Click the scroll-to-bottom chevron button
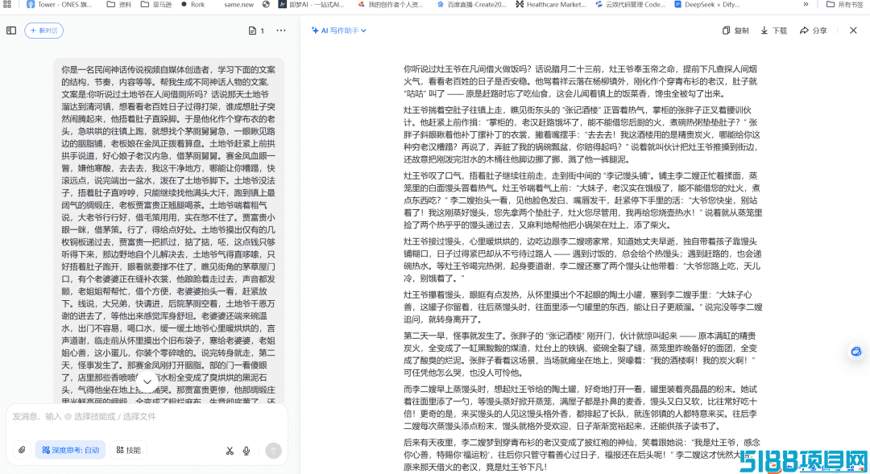The image size is (870, 474). [x=147, y=381]
